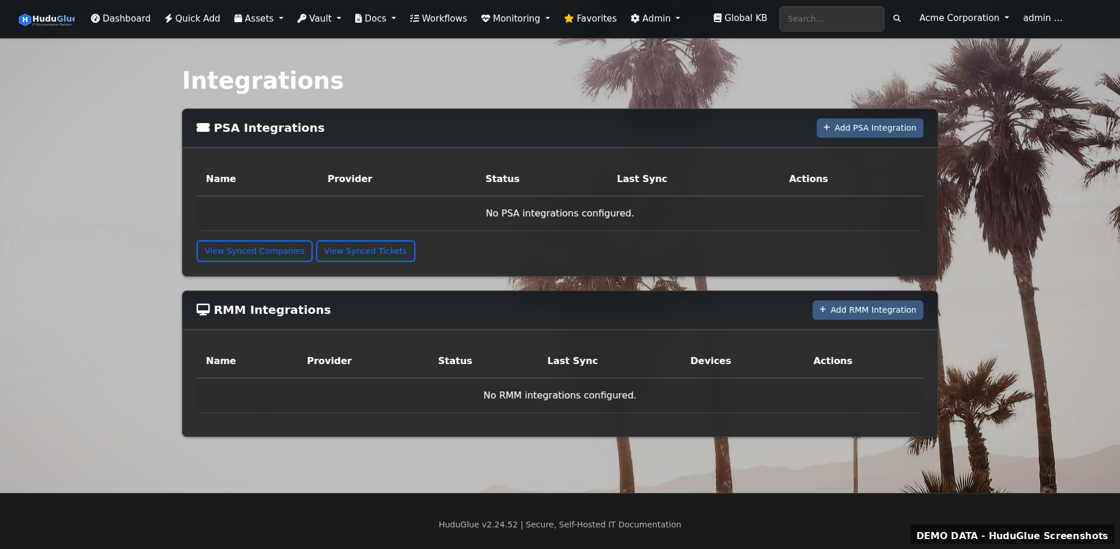Click the PSA Integrations plug icon
The height and width of the screenshot is (549, 1120).
(203, 127)
